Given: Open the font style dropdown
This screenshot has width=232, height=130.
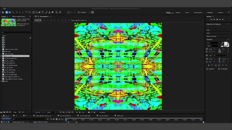Looking at the screenshot, I should click(x=213, y=46).
